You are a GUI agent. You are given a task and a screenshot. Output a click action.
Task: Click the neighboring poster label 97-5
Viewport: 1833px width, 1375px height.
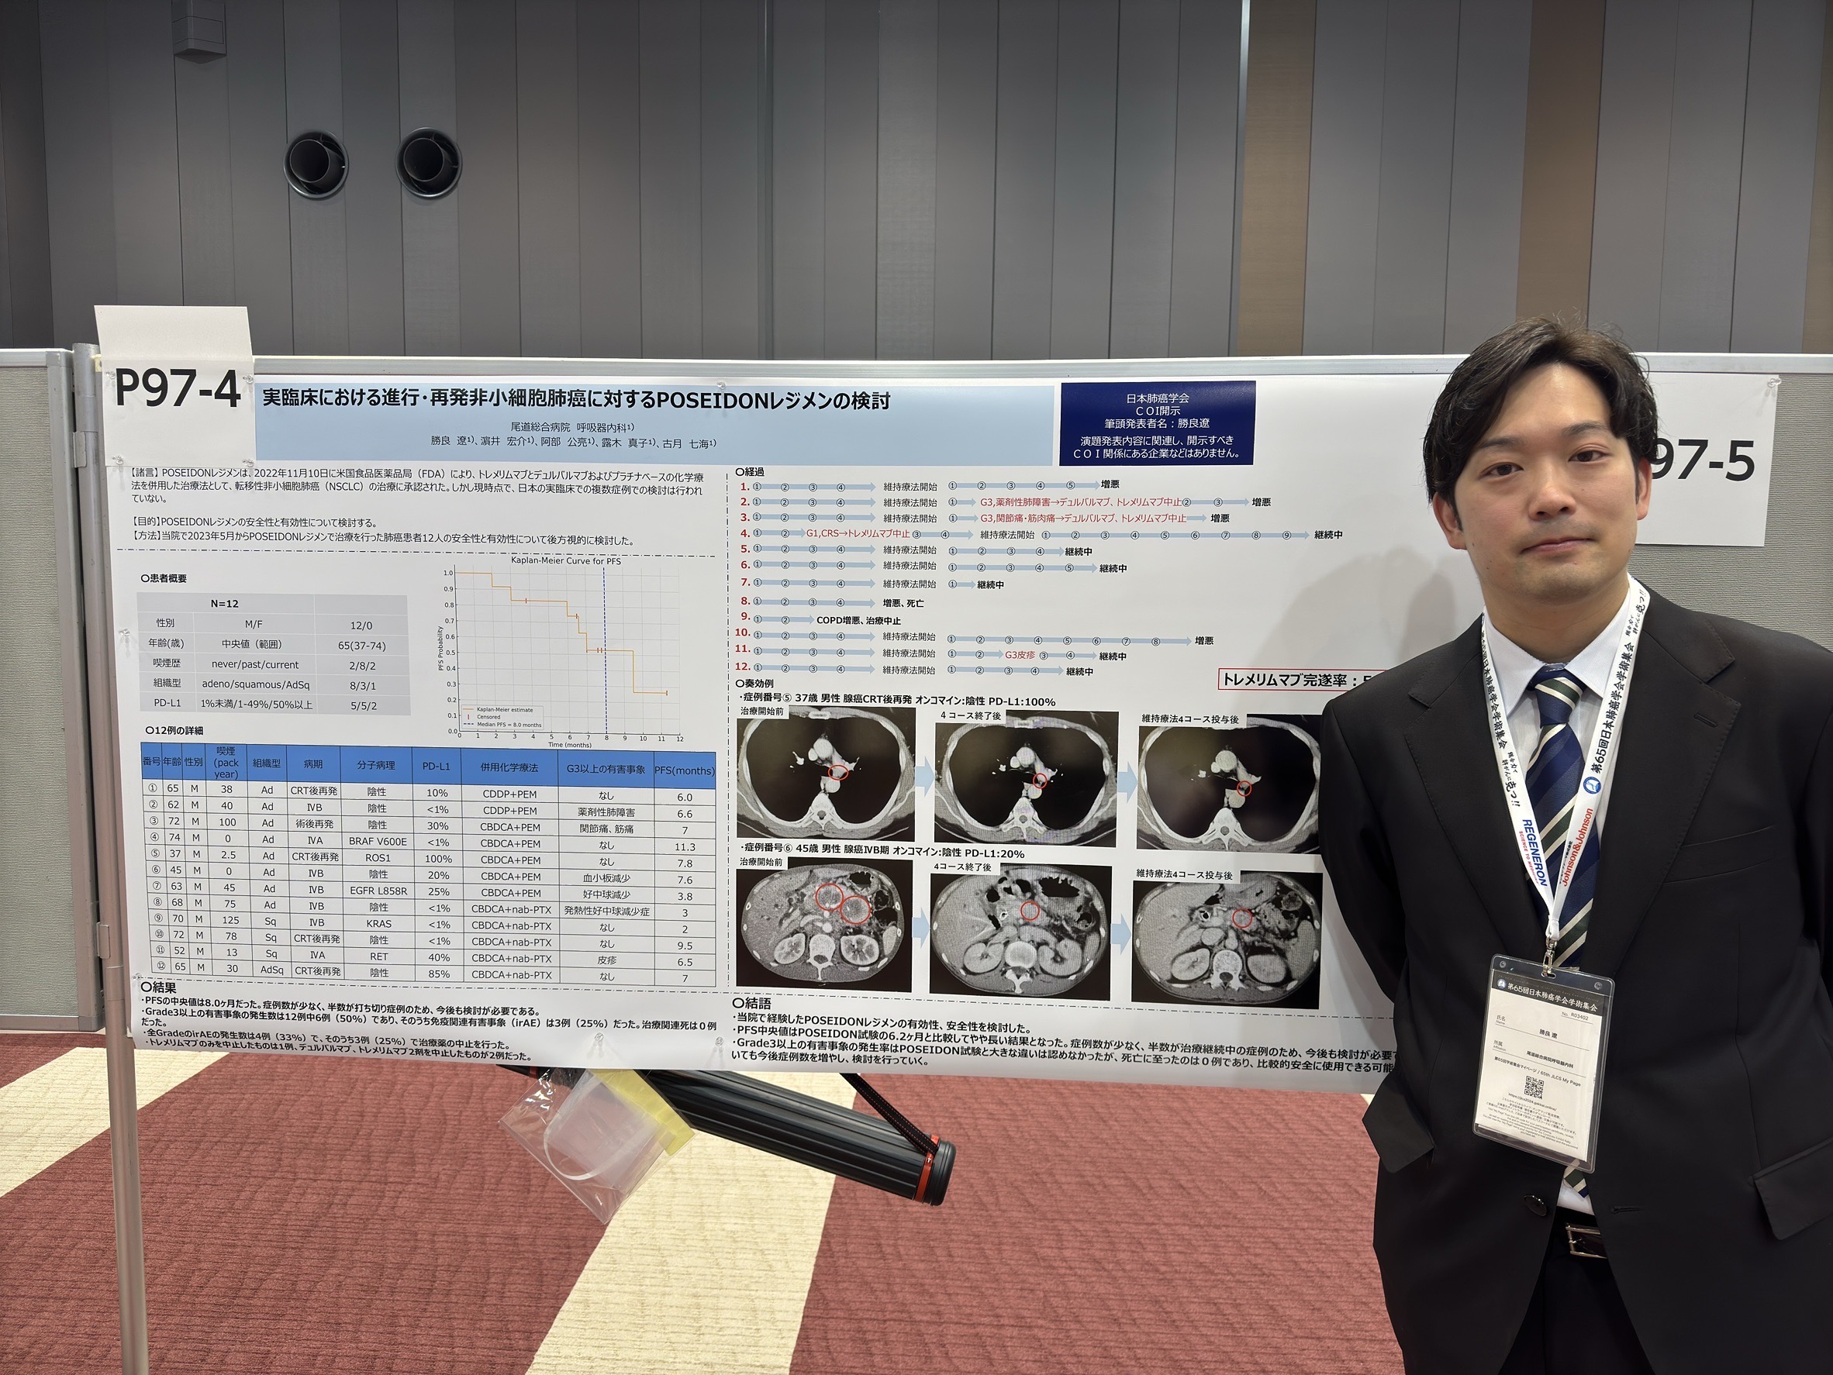[x=1699, y=461]
